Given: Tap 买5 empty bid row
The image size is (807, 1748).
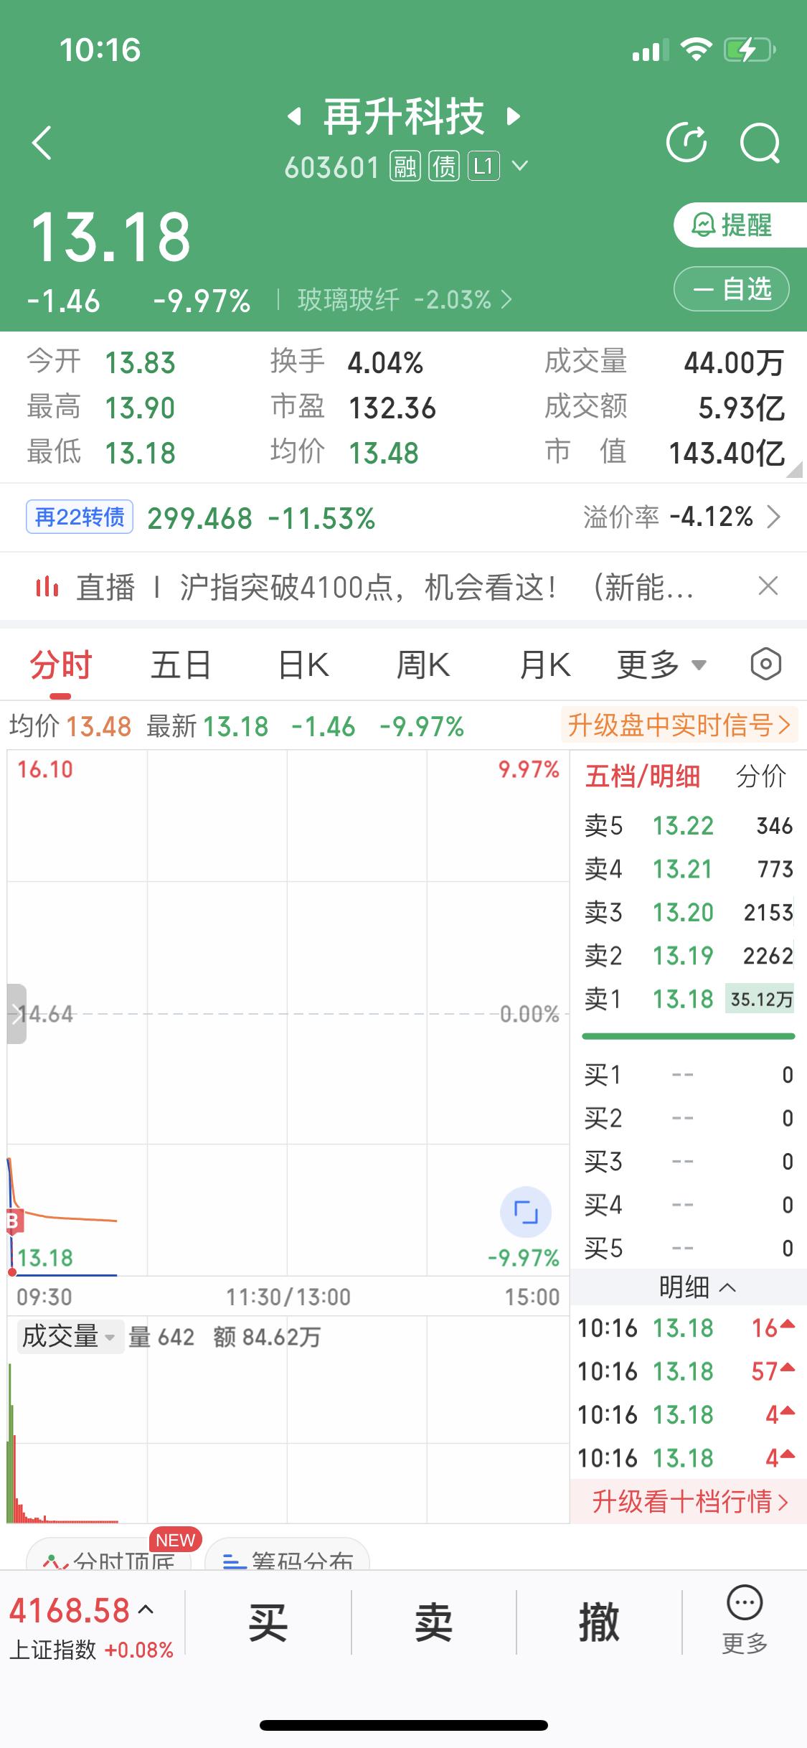Looking at the screenshot, I should pyautogui.click(x=689, y=1249).
